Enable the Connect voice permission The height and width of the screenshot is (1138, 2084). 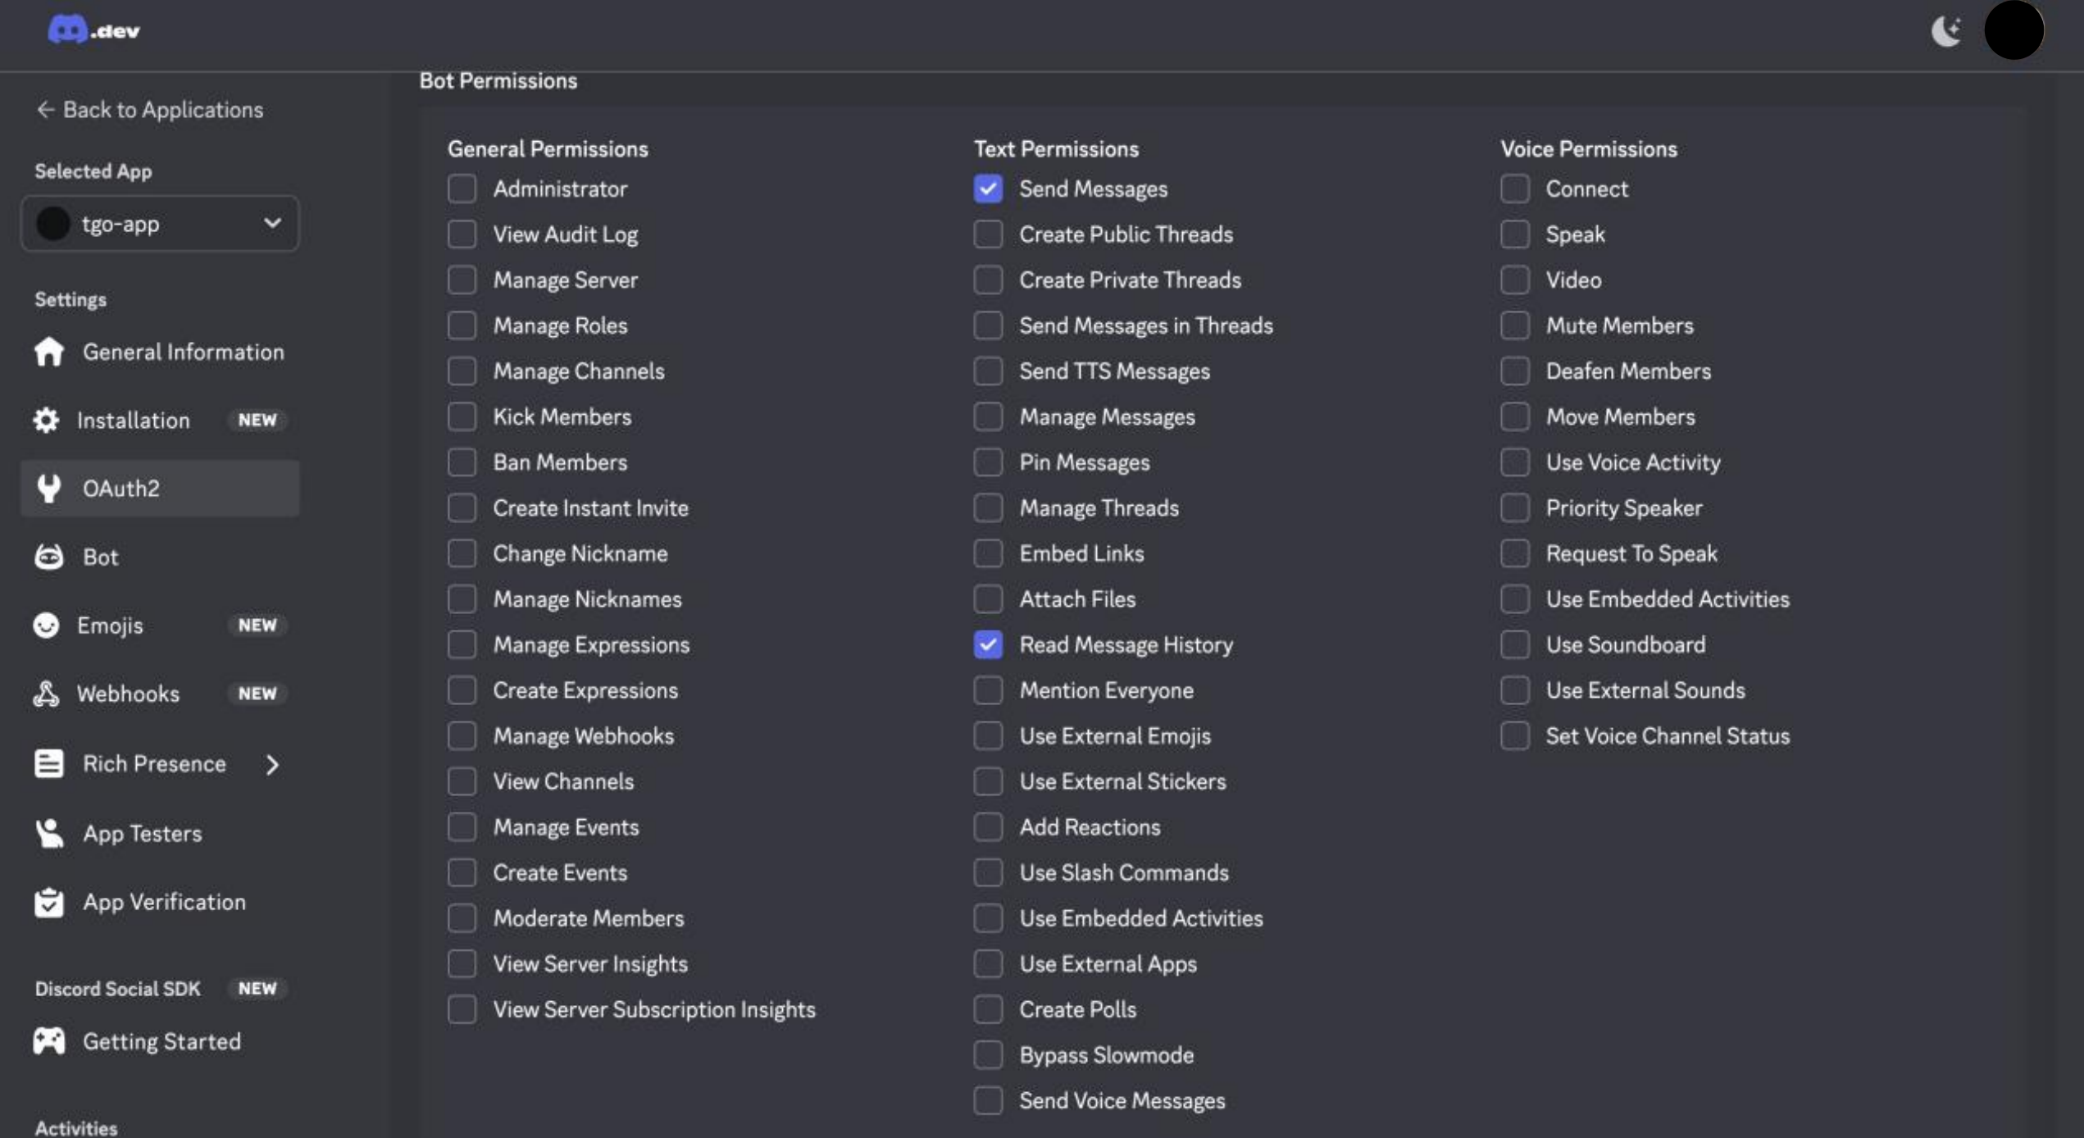pos(1514,188)
